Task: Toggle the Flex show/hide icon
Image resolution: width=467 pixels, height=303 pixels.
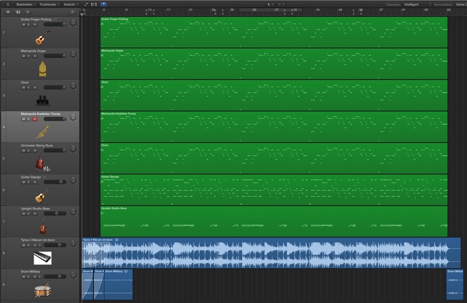Action: pyautogui.click(x=94, y=5)
